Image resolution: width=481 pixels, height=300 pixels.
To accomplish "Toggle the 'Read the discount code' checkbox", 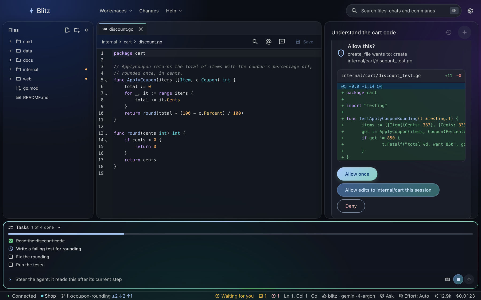I will (11, 241).
